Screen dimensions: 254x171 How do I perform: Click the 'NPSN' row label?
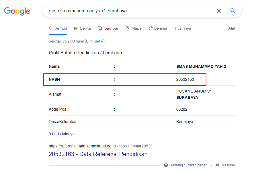[54, 79]
